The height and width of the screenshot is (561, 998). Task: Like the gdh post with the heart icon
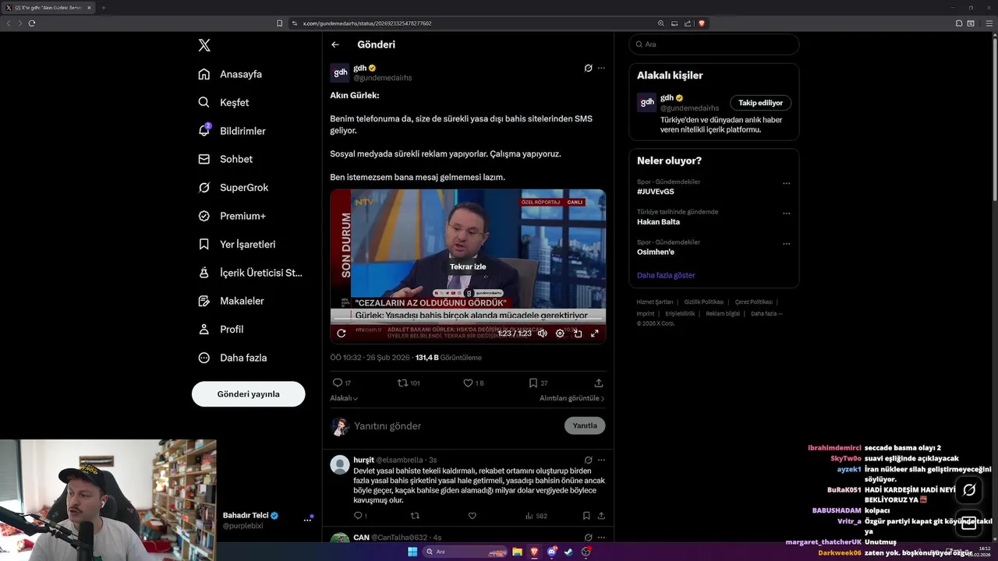[x=468, y=383]
